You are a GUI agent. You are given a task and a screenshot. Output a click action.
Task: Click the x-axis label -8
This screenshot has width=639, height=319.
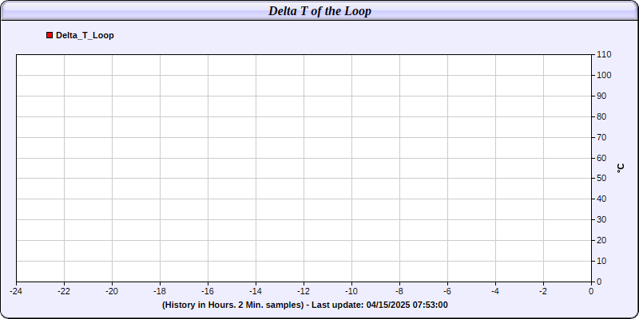click(399, 291)
